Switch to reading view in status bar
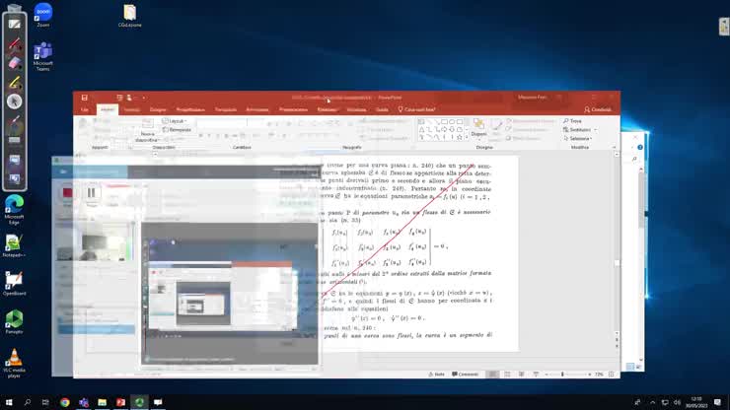 coord(522,375)
